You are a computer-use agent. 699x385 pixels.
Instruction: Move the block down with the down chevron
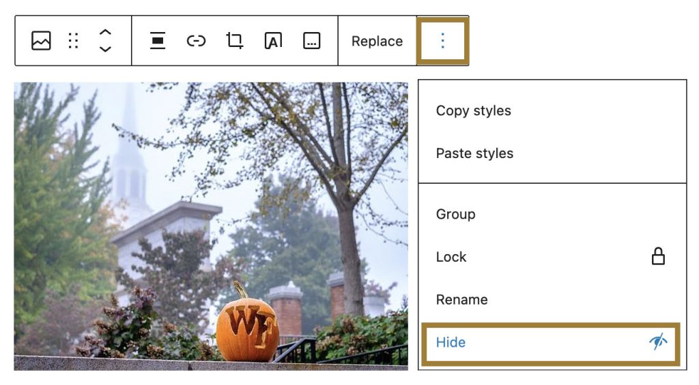105,49
